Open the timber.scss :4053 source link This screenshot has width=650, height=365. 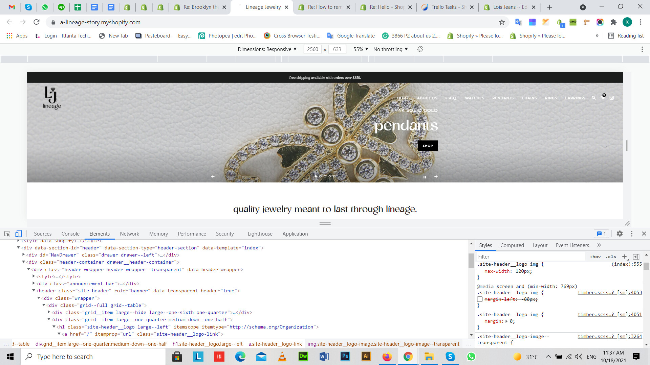pos(609,292)
